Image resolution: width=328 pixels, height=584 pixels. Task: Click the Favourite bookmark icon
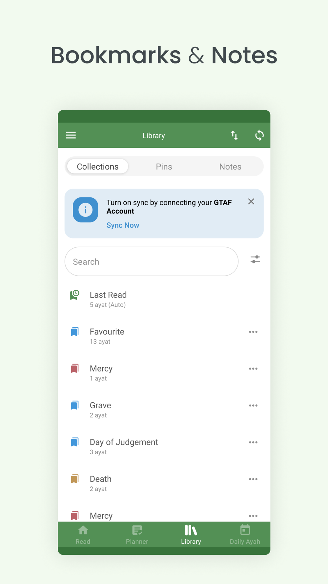75,332
